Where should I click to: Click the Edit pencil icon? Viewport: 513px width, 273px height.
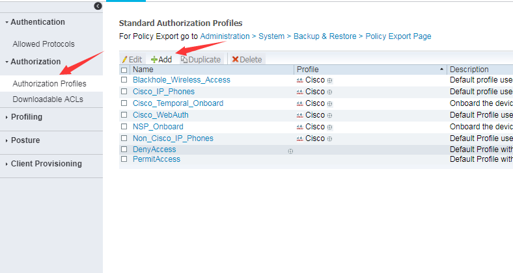[x=125, y=59]
